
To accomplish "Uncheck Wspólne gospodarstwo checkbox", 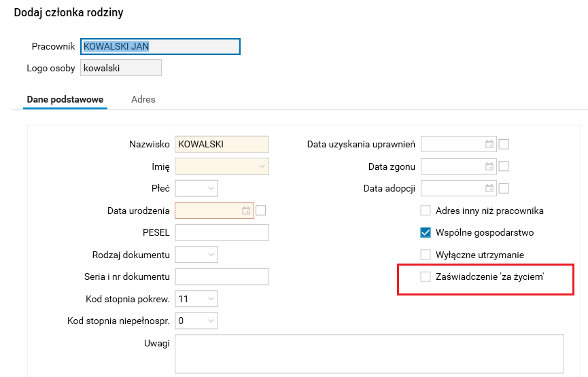I will pos(426,232).
